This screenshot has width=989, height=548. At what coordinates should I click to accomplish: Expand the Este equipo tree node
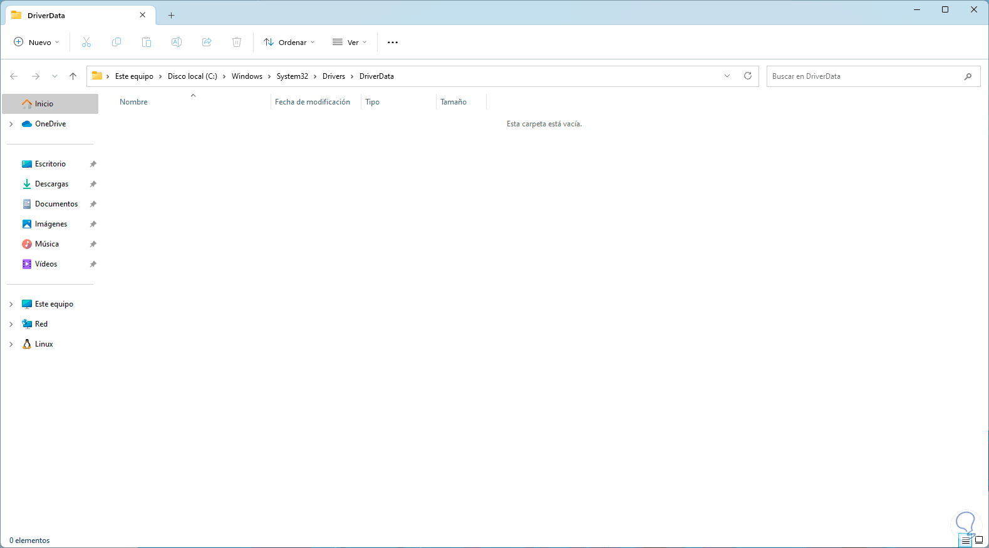pyautogui.click(x=11, y=304)
